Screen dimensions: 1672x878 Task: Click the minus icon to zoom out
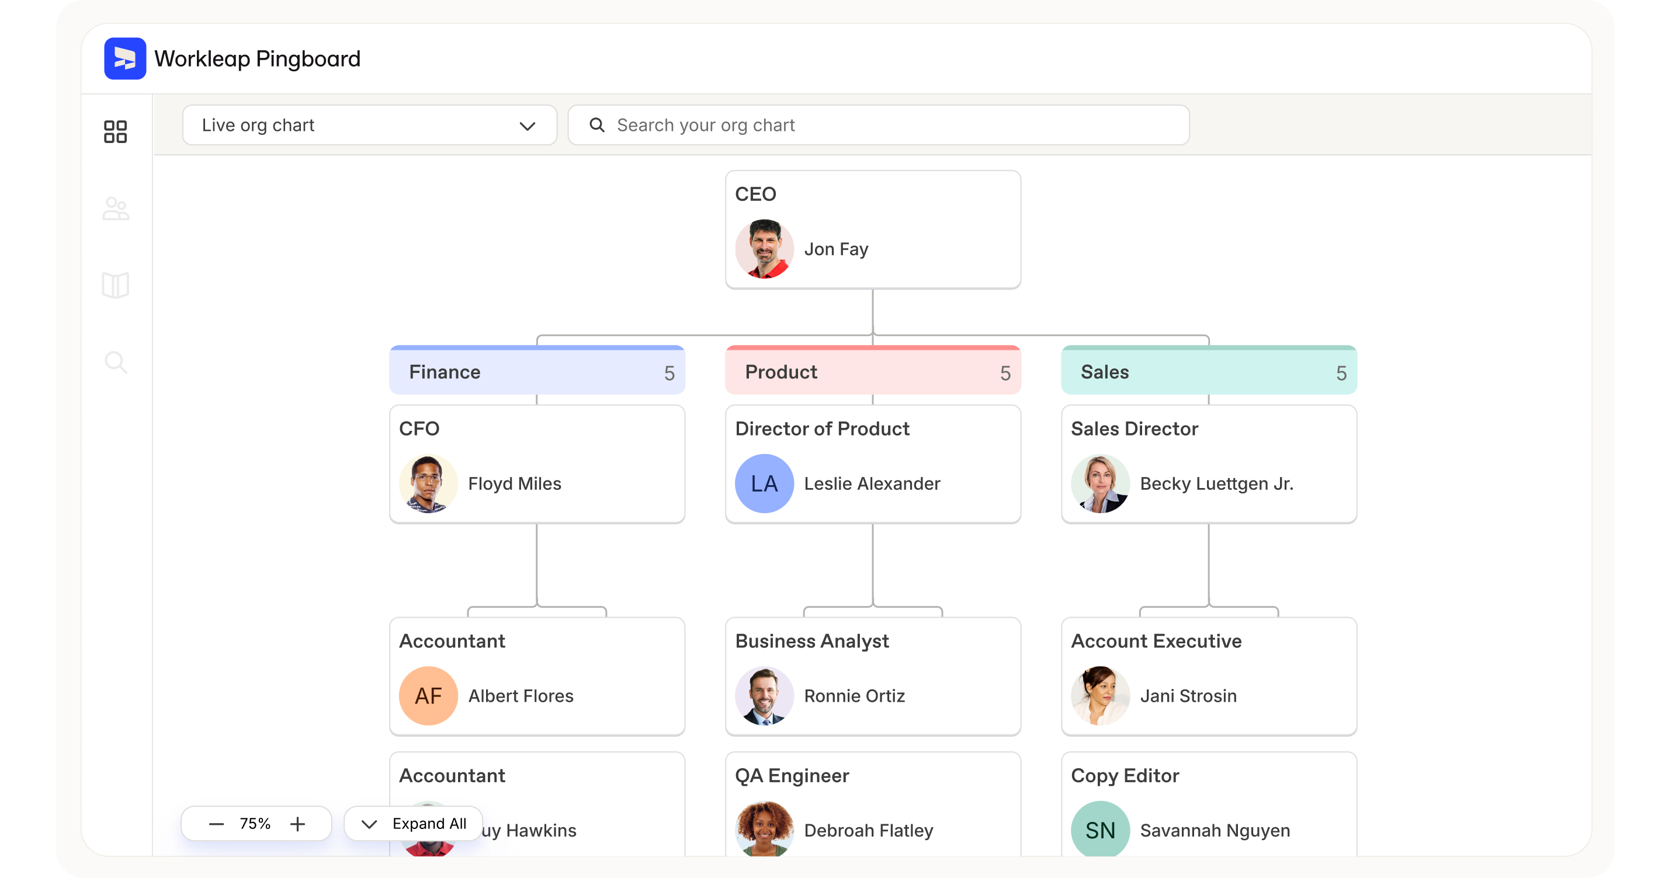click(215, 824)
